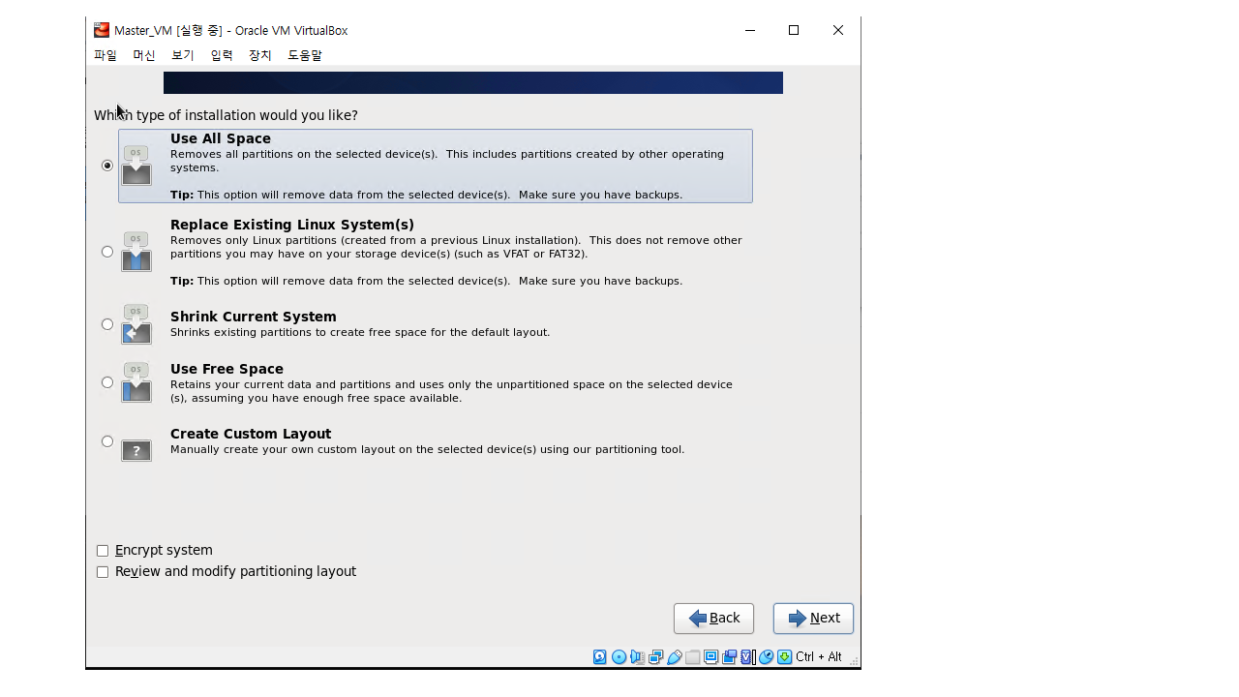The image size is (1239, 697).
Task: Pick the Create Custom Layout radio button
Action: click(107, 441)
